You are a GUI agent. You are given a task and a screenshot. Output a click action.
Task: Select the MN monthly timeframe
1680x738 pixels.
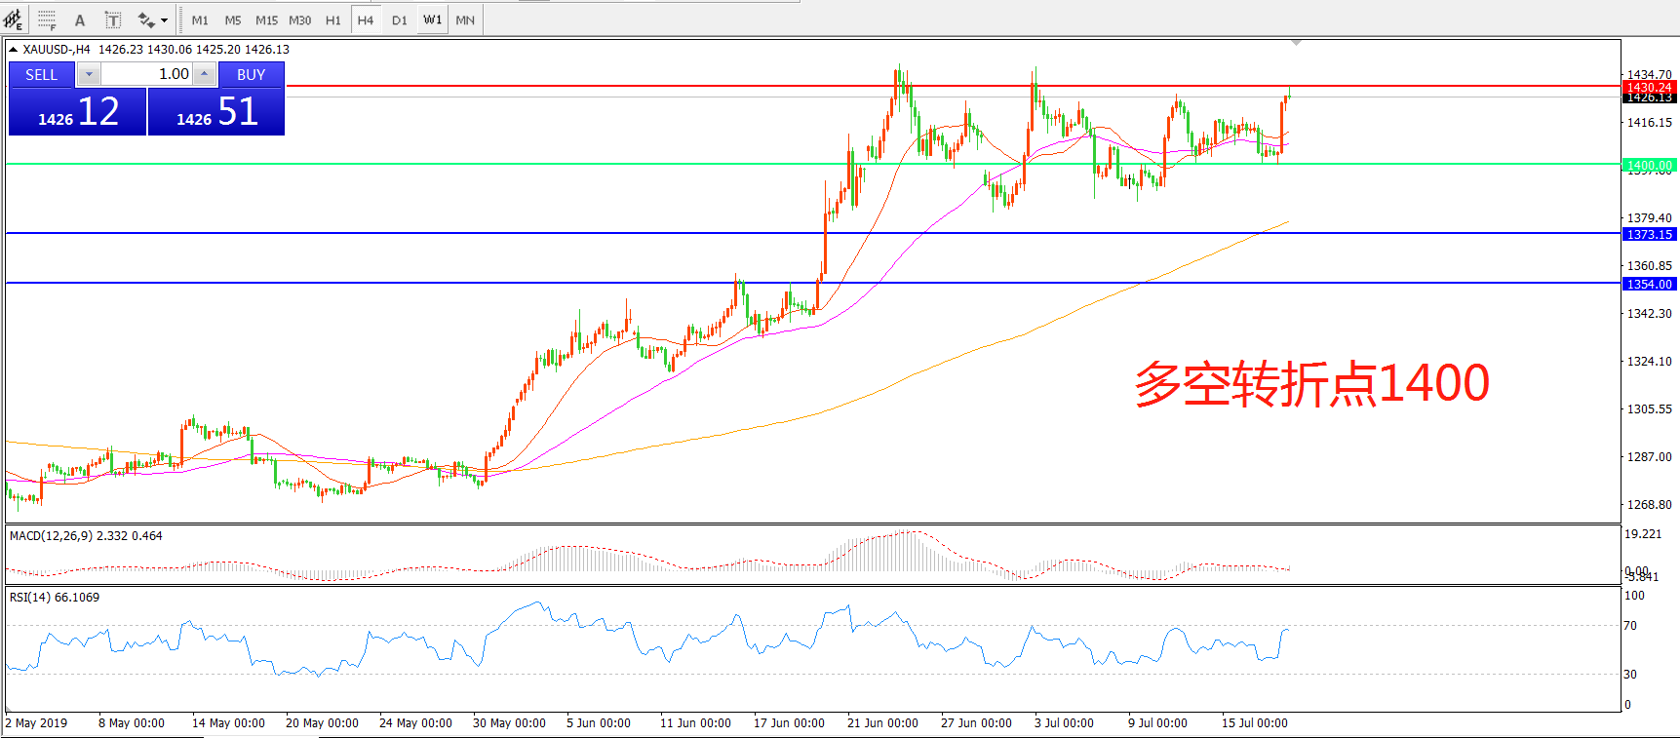point(465,20)
